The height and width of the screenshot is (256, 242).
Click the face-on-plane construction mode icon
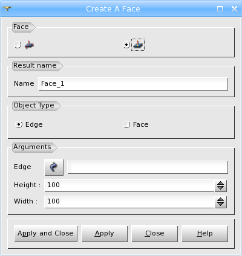pyautogui.click(x=138, y=45)
